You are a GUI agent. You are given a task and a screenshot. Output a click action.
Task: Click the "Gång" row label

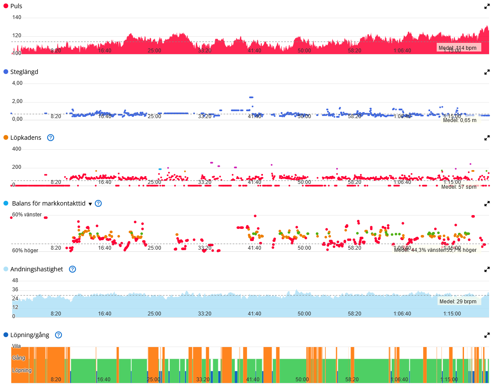pos(19,358)
